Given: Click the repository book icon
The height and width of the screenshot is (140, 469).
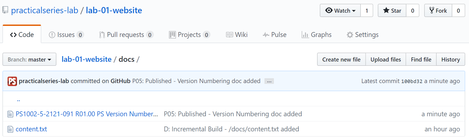Looking at the screenshot, I should click(5, 10).
